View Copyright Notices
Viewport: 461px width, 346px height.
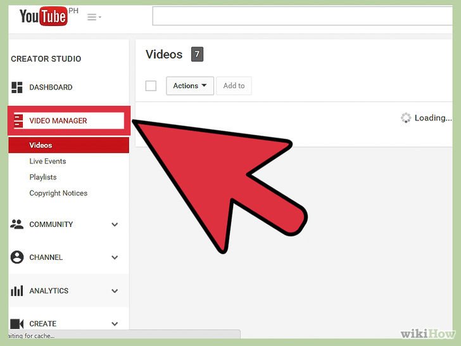tap(58, 193)
